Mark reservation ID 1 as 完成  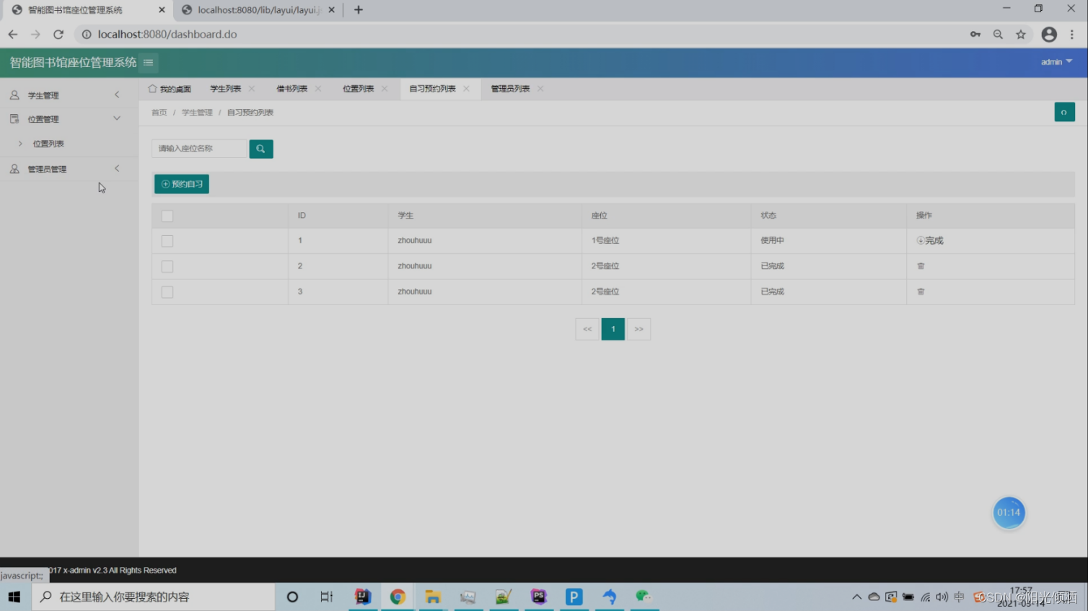click(x=930, y=240)
